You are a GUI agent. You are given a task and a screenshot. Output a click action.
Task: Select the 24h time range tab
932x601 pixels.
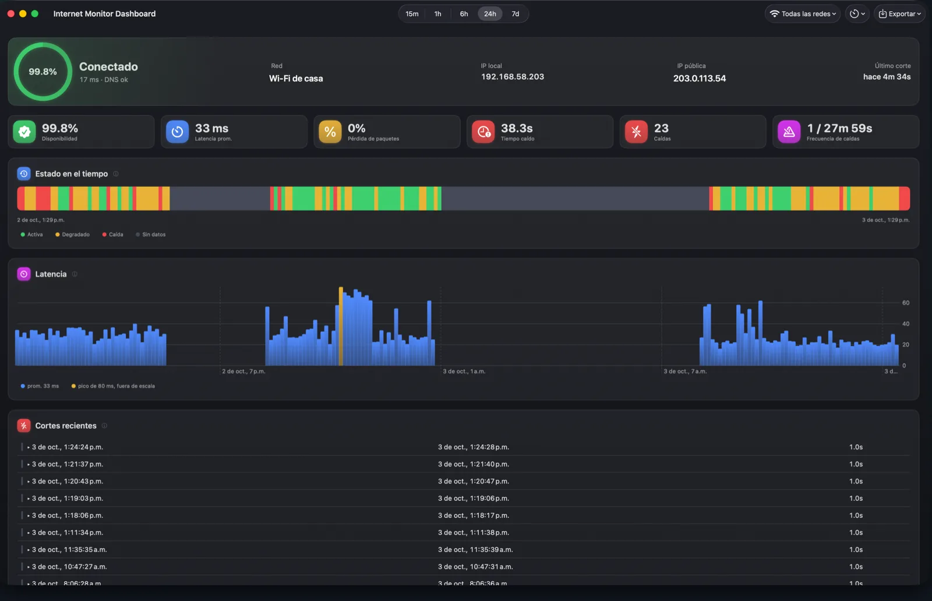pyautogui.click(x=490, y=13)
